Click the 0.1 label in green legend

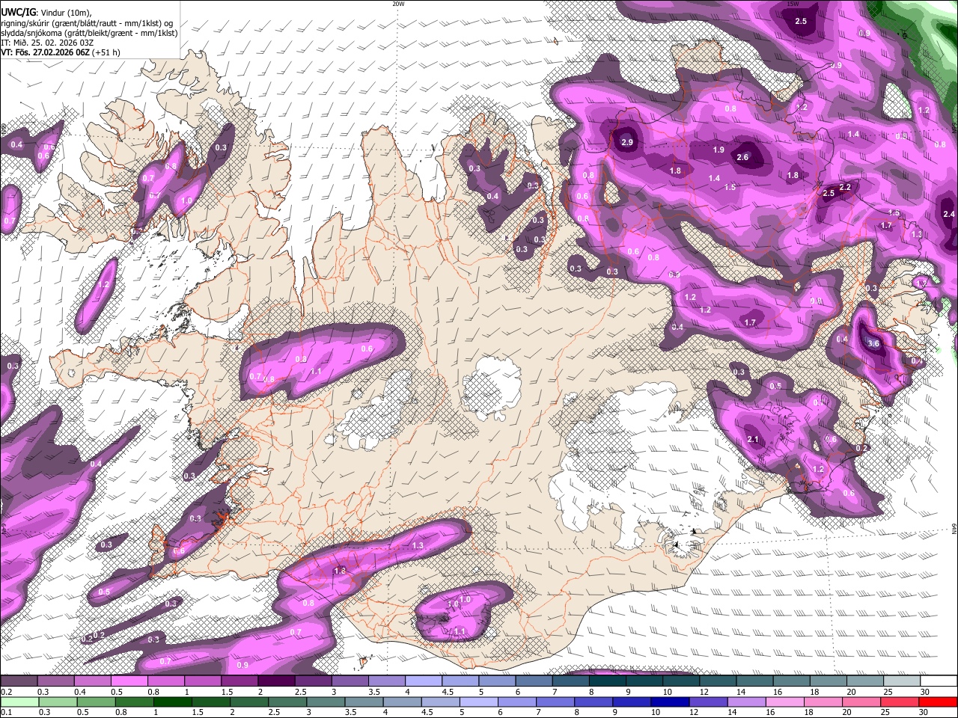point(6,712)
